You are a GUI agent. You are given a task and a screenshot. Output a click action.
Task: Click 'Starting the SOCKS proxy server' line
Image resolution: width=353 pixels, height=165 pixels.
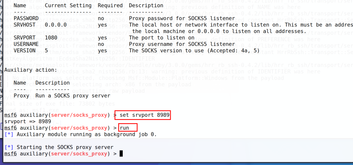tap(65, 147)
